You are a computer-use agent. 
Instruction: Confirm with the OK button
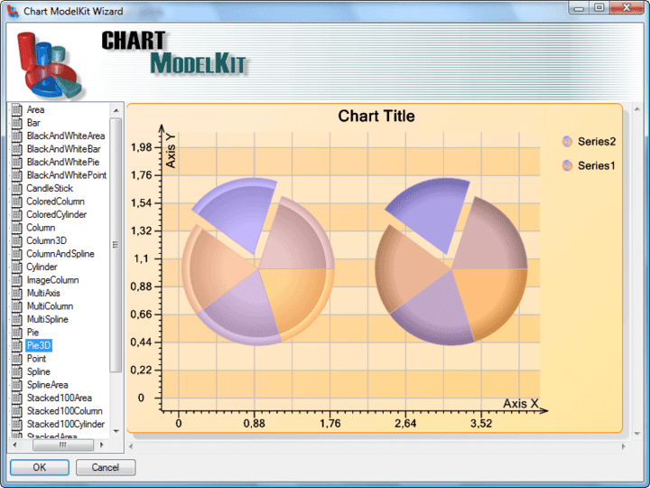pyautogui.click(x=40, y=468)
